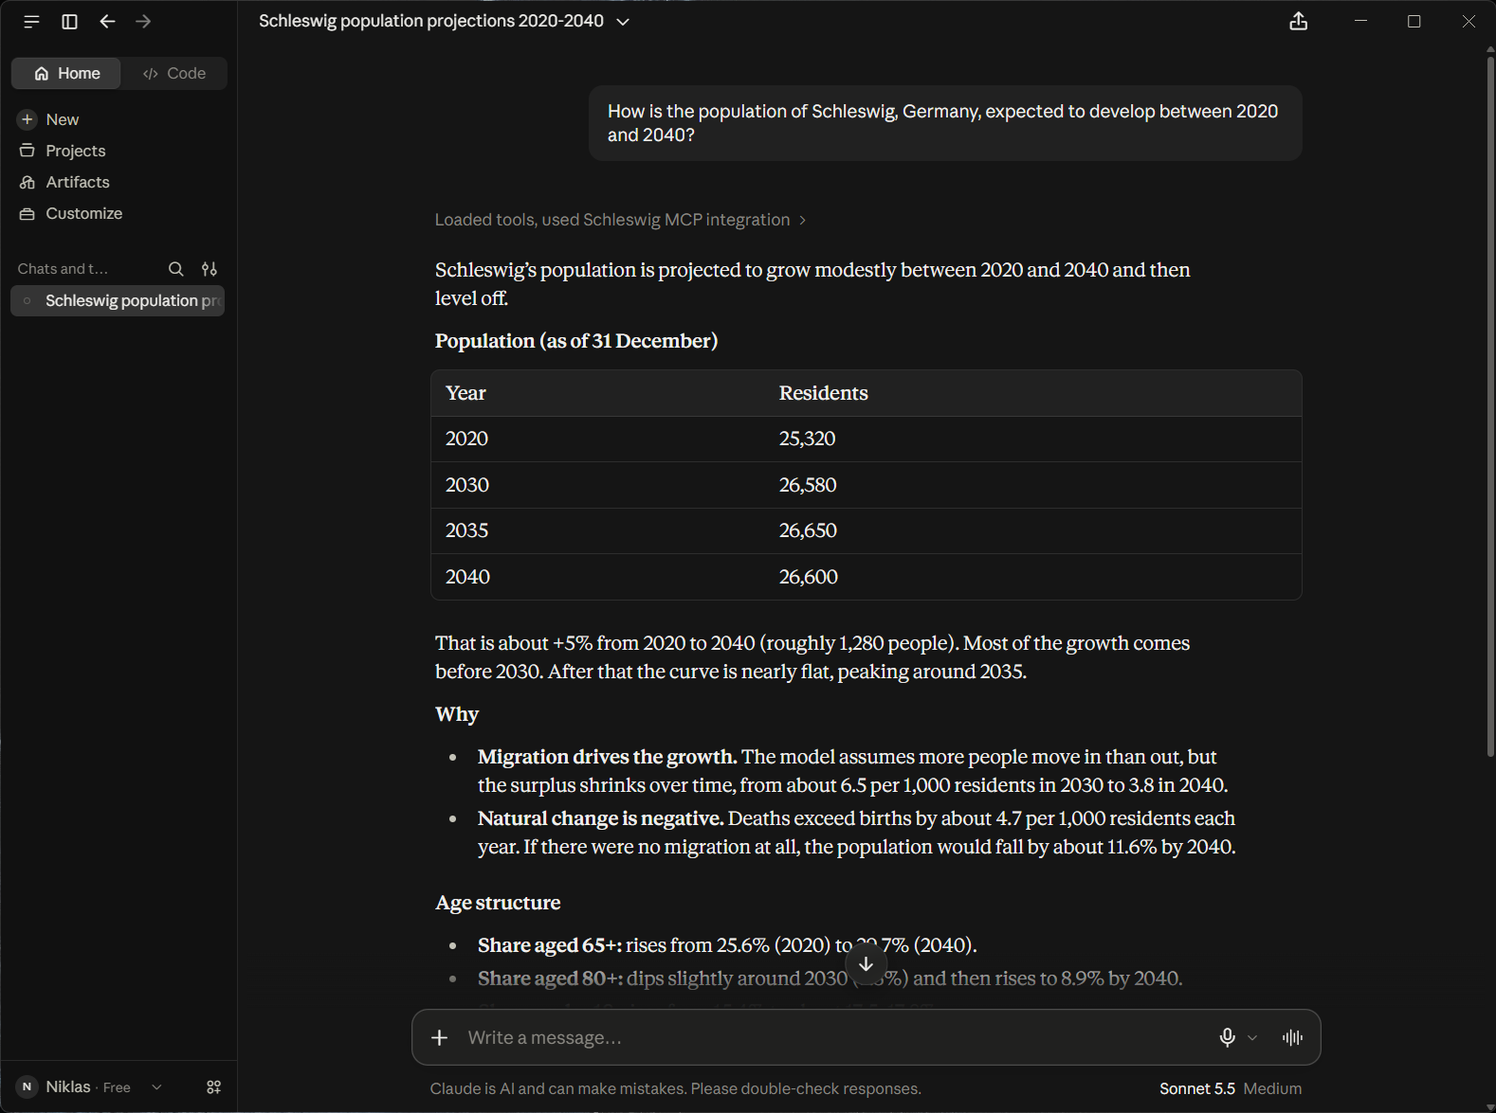
Task: Expand the Schleswig MCP integration tool details
Action: 620,220
